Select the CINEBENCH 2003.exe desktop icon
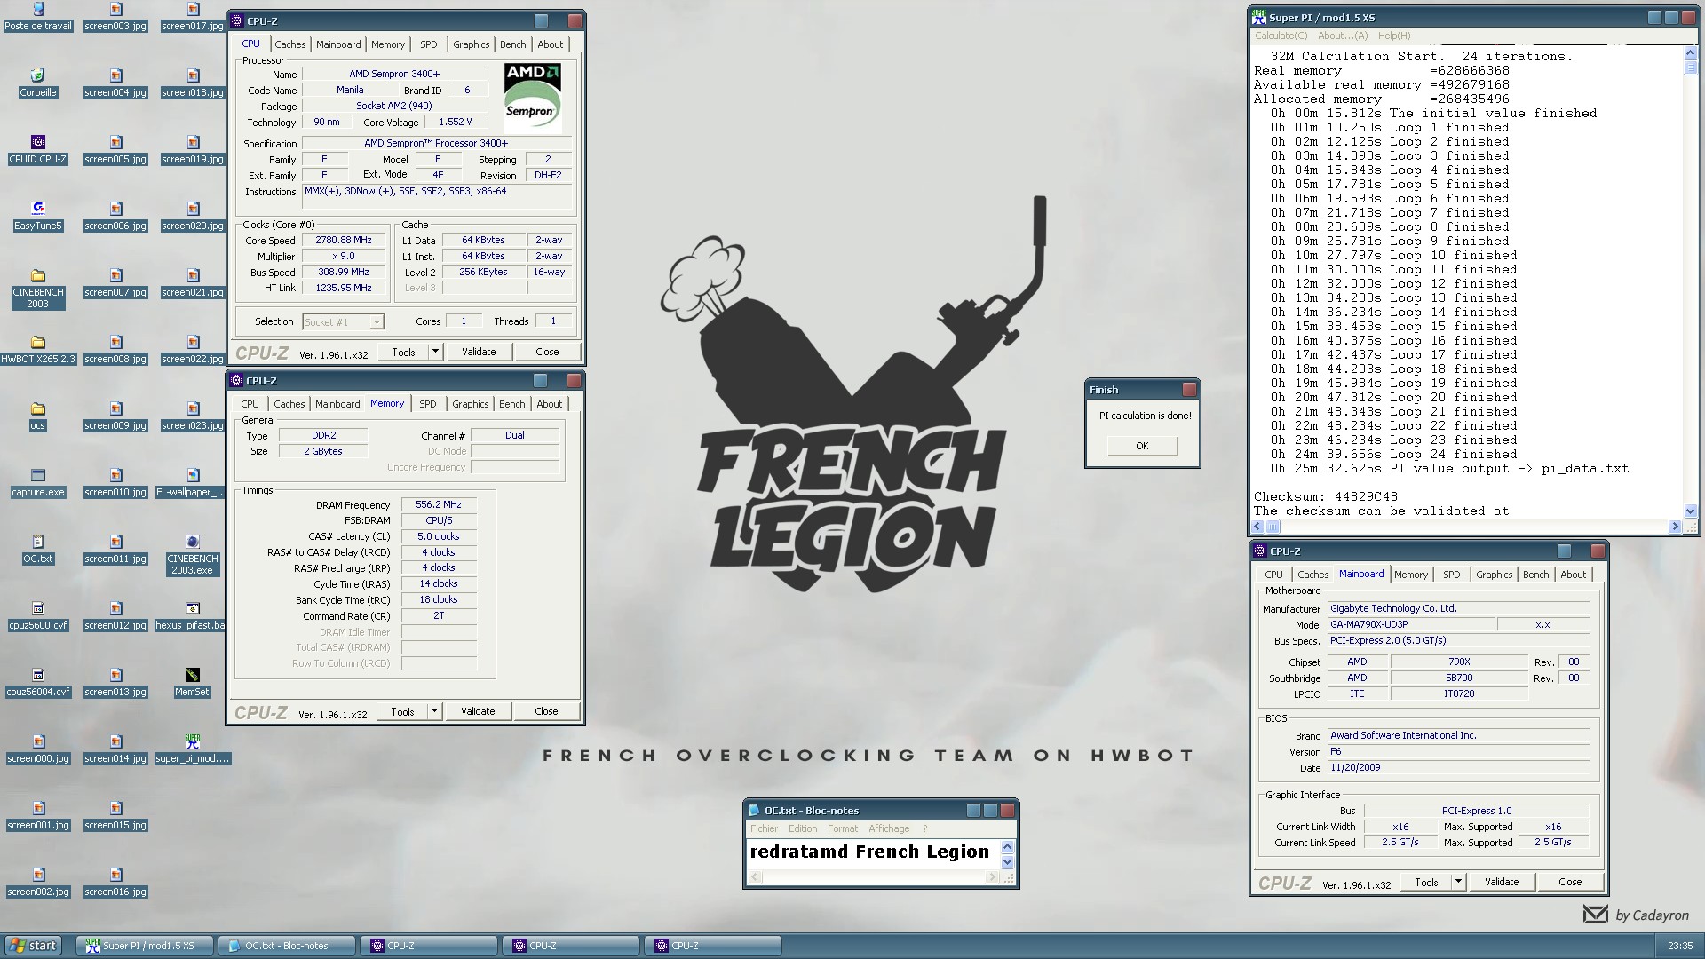This screenshot has height=959, width=1705. pos(193,556)
